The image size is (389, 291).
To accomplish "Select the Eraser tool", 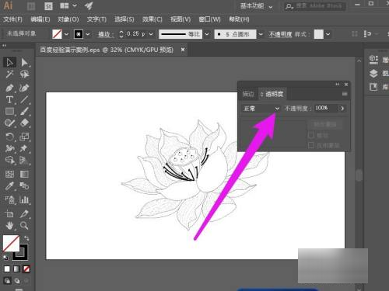I will point(24,123).
